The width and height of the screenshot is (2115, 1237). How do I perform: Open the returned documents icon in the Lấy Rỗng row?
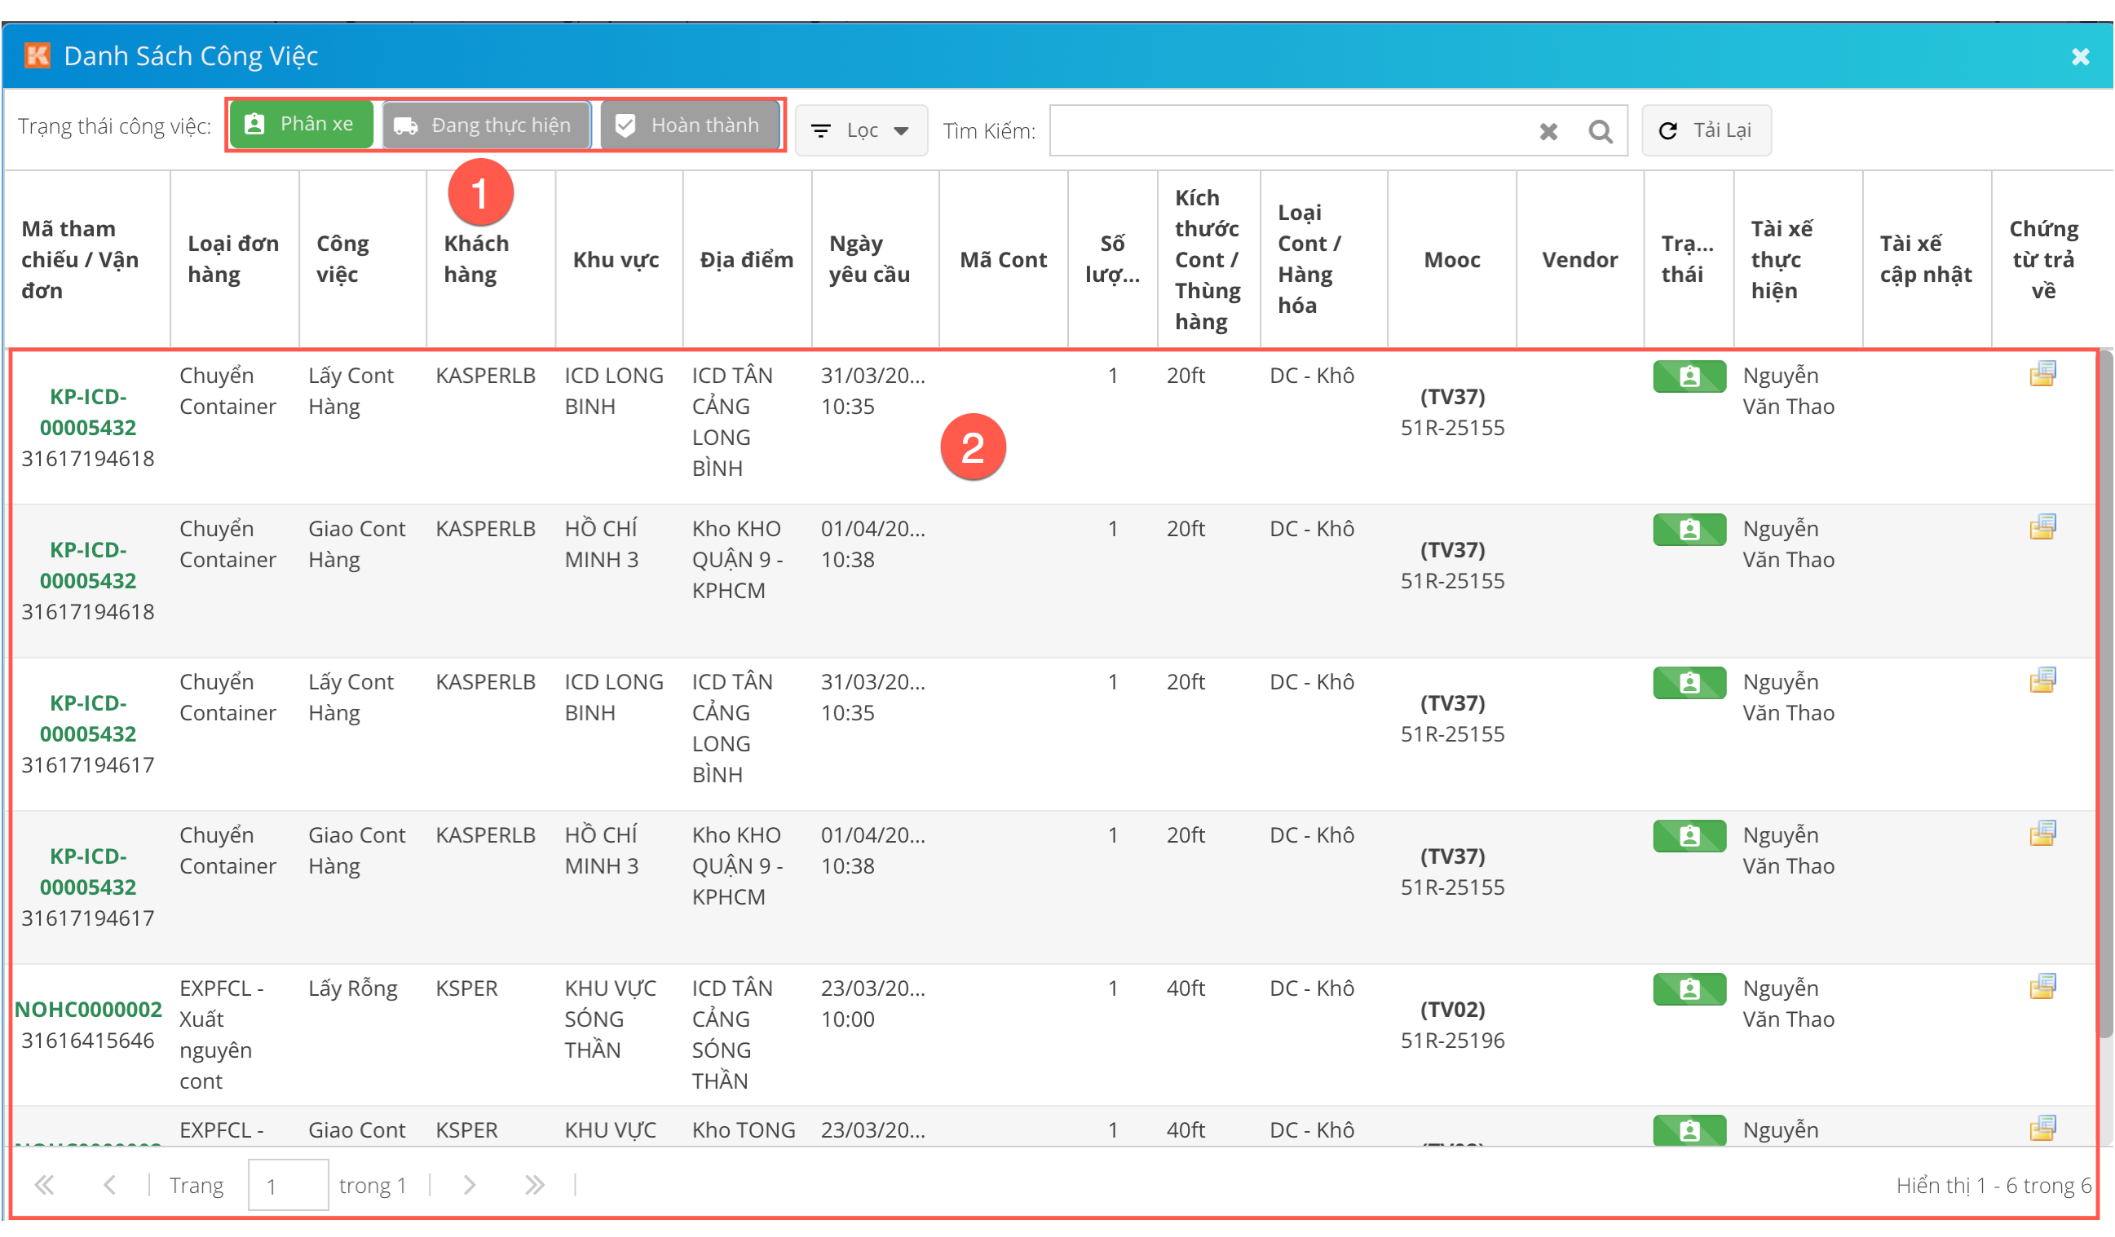2042,986
